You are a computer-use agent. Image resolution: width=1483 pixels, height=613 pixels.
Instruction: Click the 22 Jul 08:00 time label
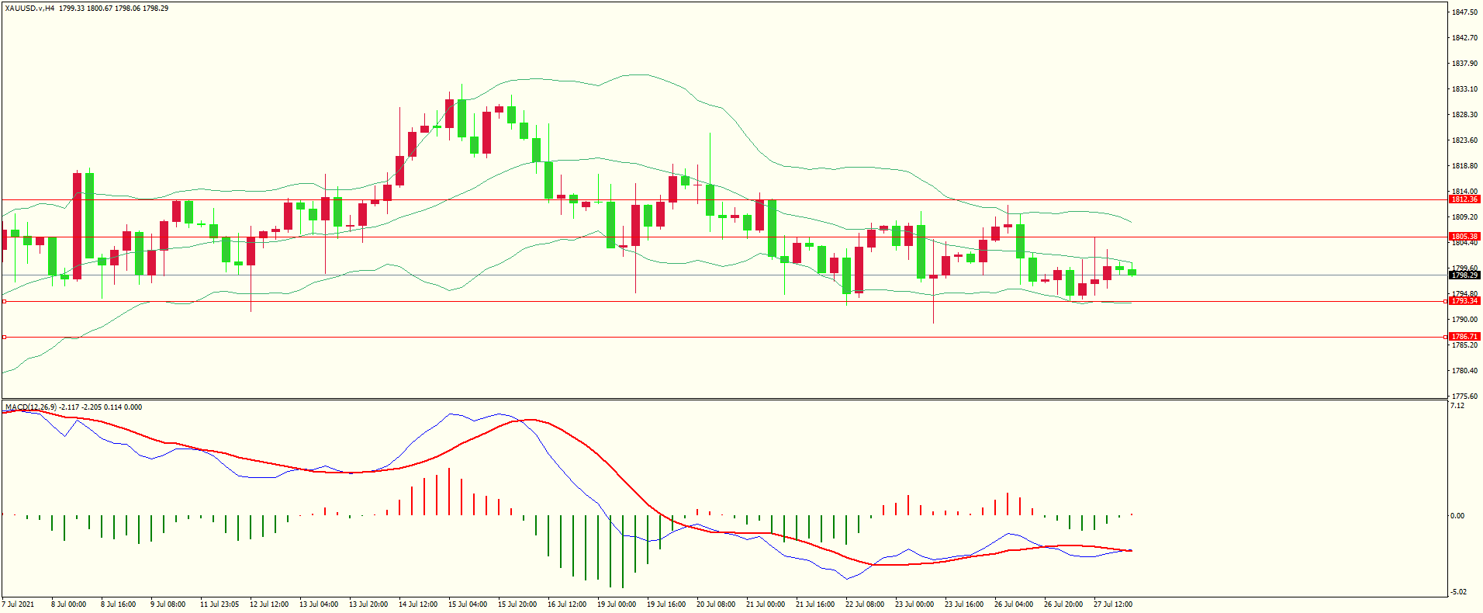pyautogui.click(x=865, y=604)
